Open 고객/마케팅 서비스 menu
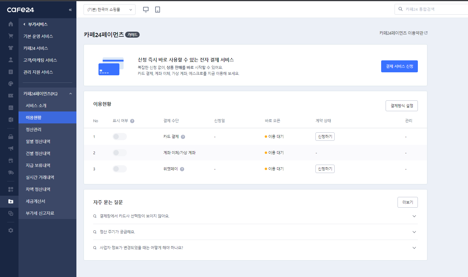The image size is (468, 277). tap(40, 60)
